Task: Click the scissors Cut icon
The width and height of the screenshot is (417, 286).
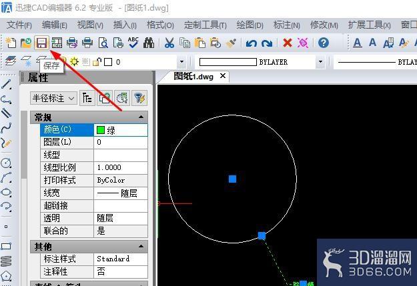Action: point(169,43)
